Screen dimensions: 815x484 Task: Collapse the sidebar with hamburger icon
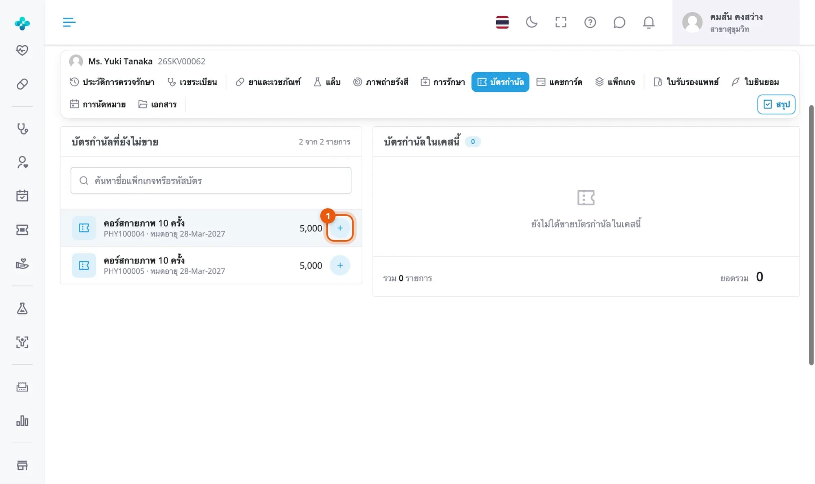(69, 22)
